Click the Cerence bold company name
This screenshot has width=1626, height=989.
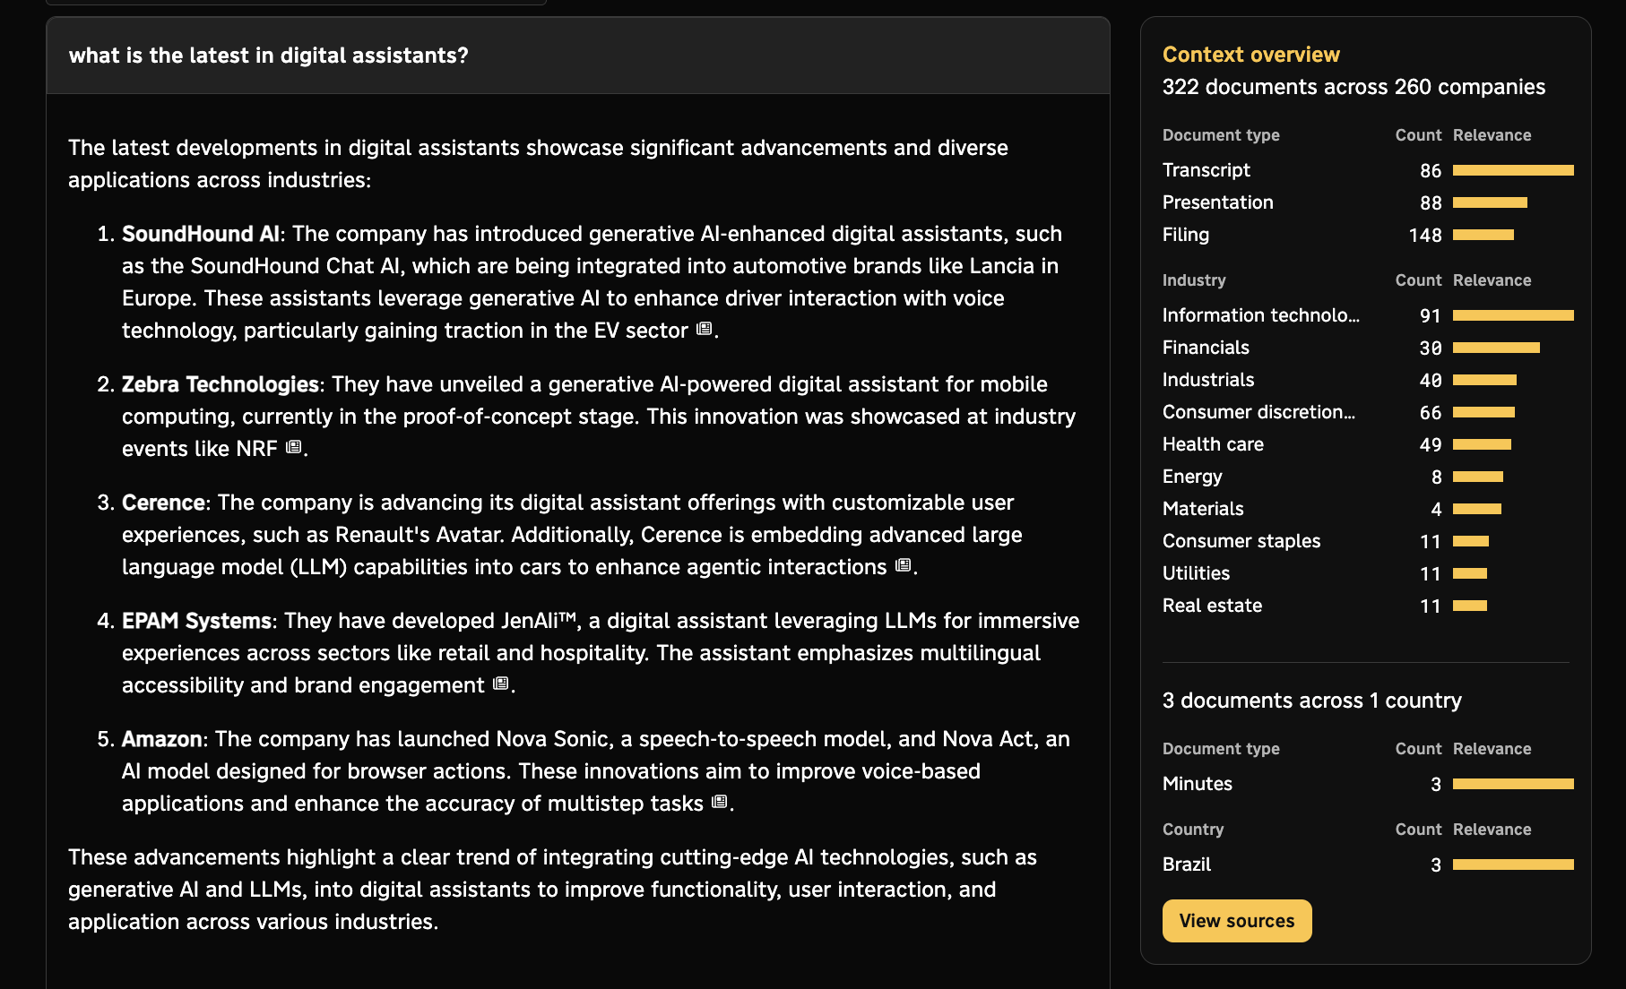pyautogui.click(x=163, y=503)
